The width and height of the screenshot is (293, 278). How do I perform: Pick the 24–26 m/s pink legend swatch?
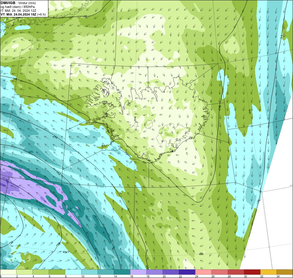pos(203,272)
